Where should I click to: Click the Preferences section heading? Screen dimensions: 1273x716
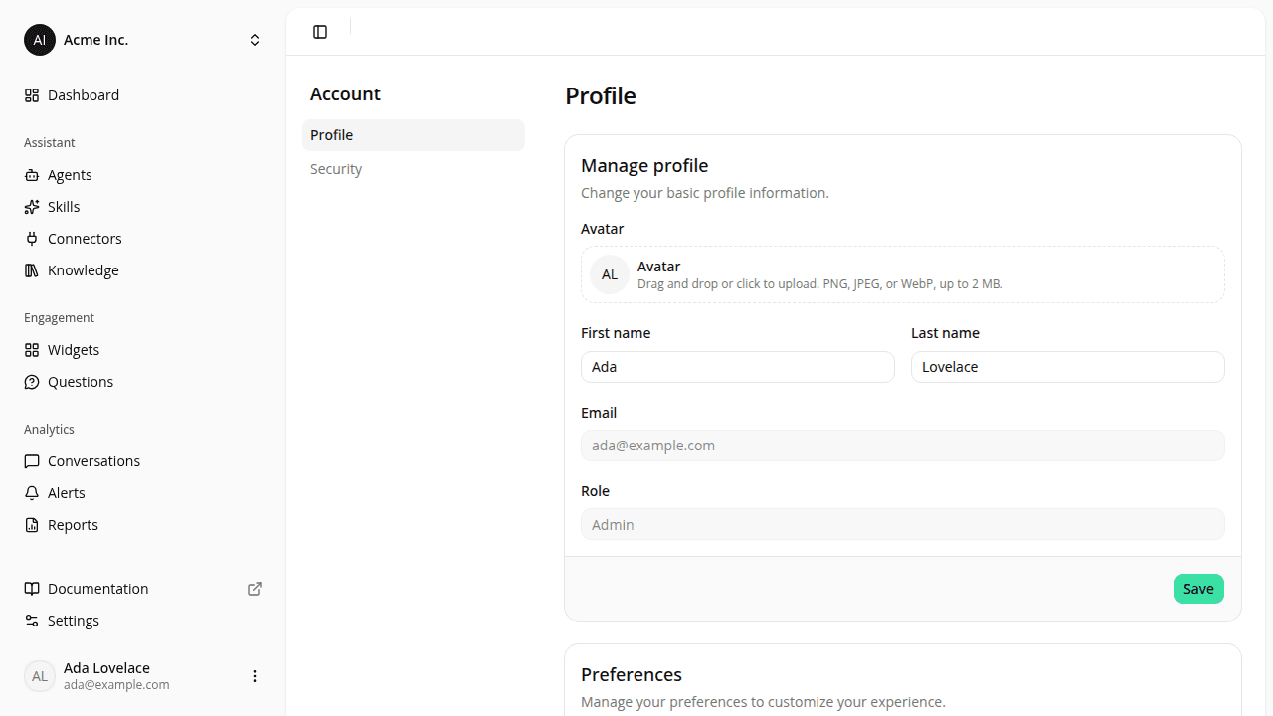tap(632, 674)
